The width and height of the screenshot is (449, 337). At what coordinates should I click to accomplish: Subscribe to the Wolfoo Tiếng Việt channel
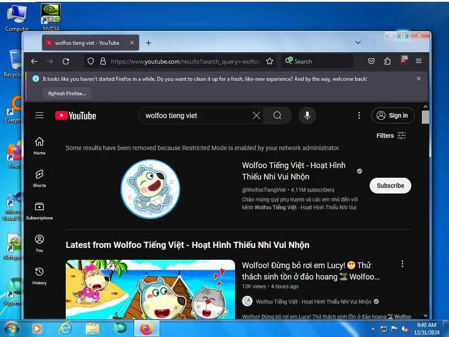390,186
